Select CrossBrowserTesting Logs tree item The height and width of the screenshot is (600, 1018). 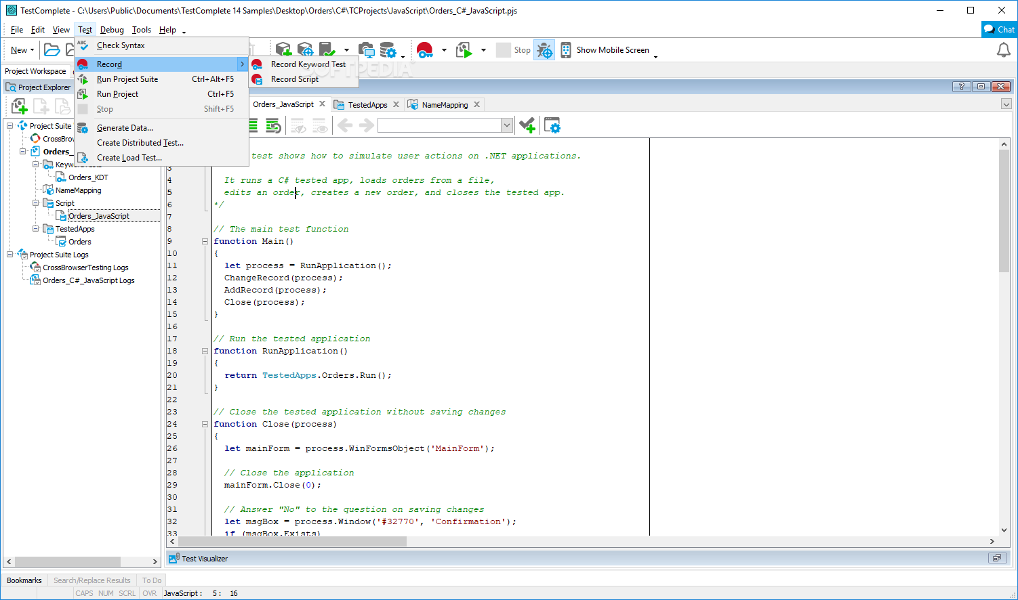[85, 267]
